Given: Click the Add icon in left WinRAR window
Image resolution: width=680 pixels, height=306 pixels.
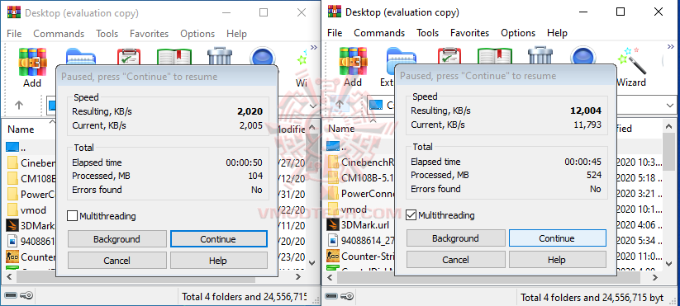Looking at the screenshot, I should click(x=32, y=62).
